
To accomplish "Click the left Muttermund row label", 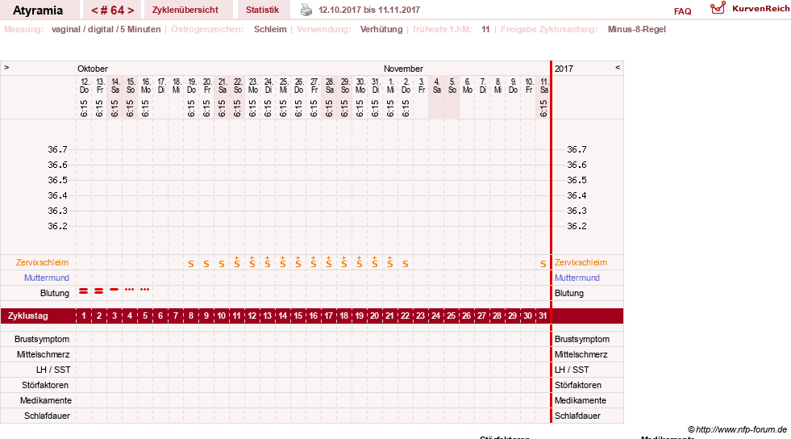I will click(x=47, y=278).
